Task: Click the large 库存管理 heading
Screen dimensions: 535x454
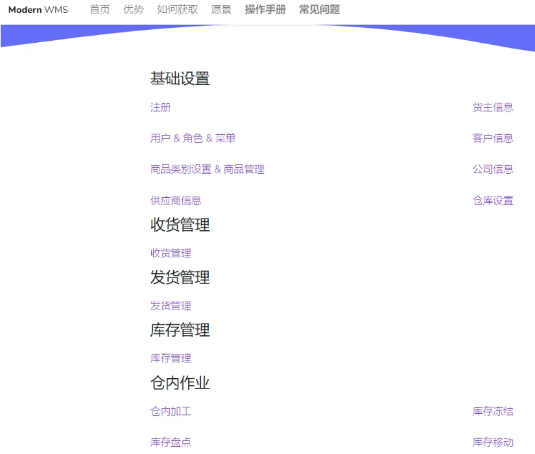Action: pos(180,330)
